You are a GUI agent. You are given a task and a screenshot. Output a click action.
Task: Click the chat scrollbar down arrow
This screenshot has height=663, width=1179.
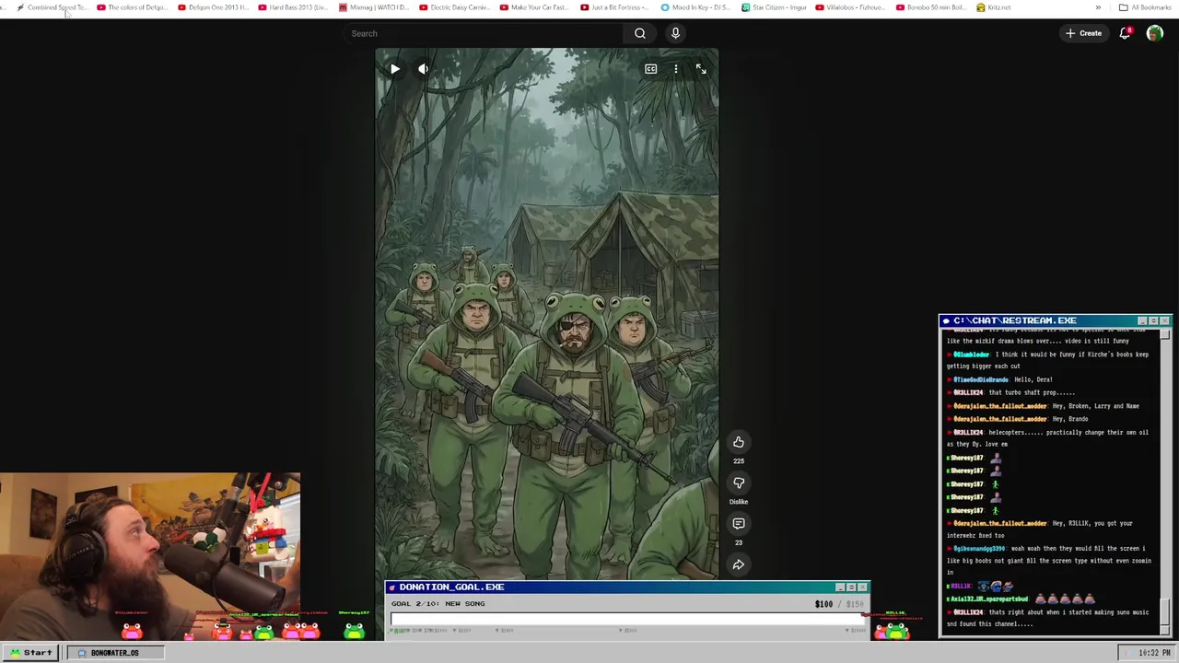pyautogui.click(x=1165, y=631)
